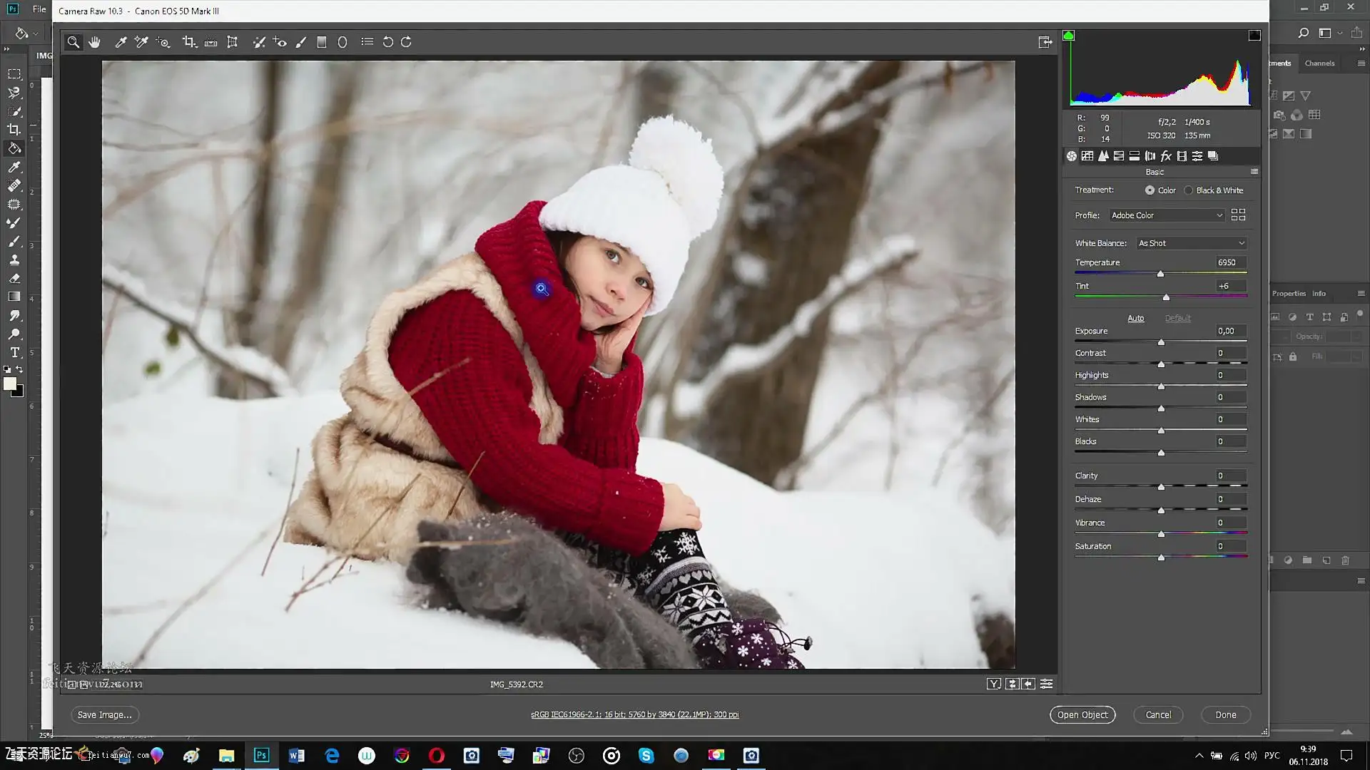1370x770 pixels.
Task: Select the White Balance eyedropper tool
Action: pyautogui.click(x=121, y=42)
